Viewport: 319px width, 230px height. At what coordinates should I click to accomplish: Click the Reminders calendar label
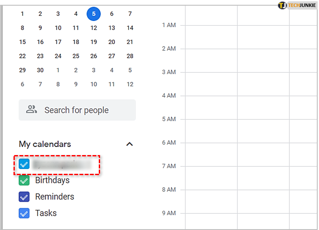click(55, 197)
